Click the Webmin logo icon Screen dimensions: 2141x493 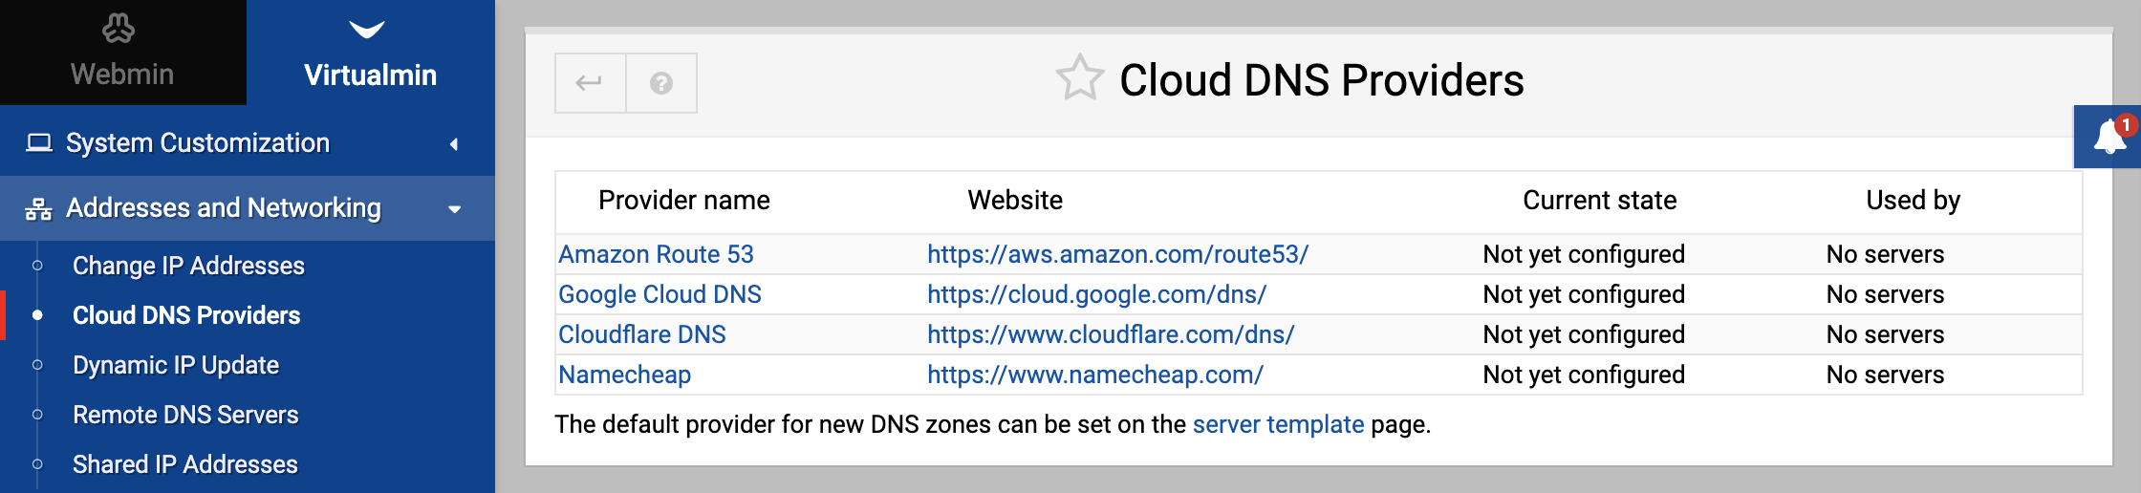[119, 29]
